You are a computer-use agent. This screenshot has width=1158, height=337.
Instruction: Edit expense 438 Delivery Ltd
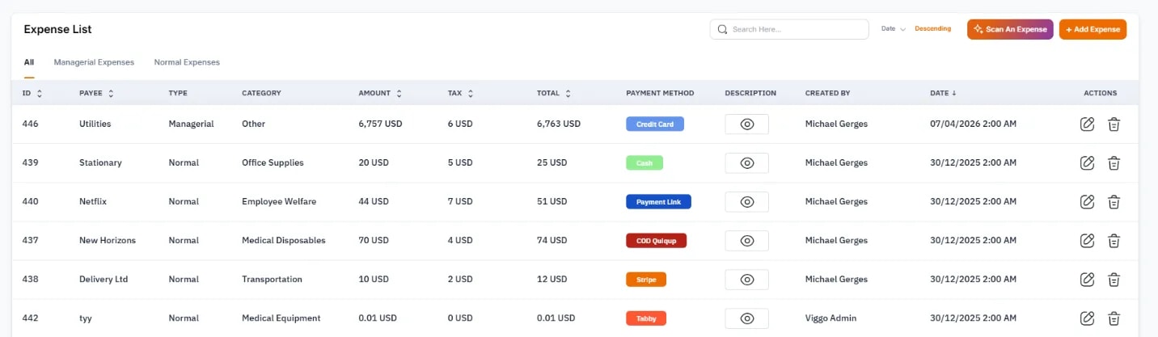1088,280
